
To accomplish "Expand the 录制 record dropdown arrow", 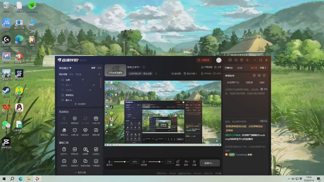I will point(189,162).
